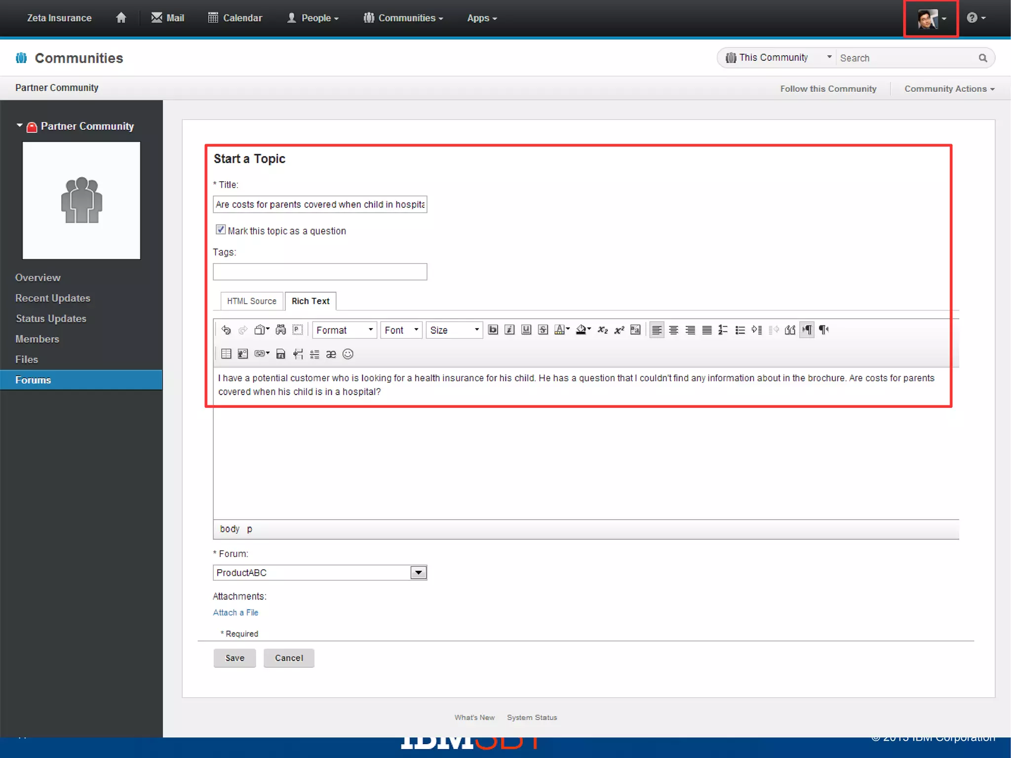Click the Bold formatting icon
This screenshot has height=758, width=1011.
tap(492, 330)
